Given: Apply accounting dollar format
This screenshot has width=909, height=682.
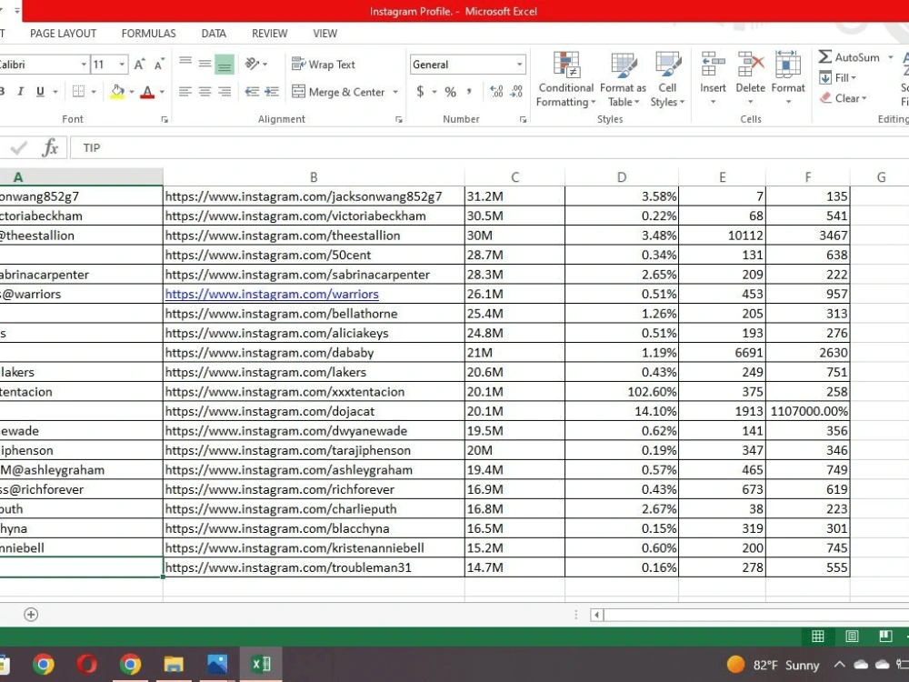Looking at the screenshot, I should click(x=420, y=92).
